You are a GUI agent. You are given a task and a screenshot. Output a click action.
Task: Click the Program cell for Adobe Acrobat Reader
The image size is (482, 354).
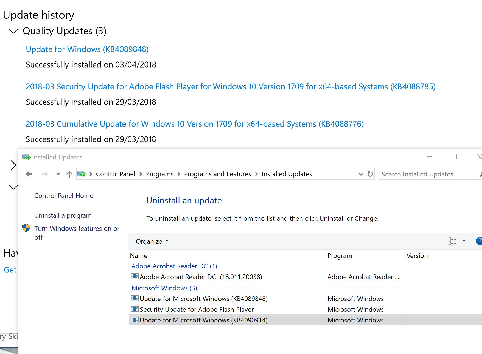pyautogui.click(x=363, y=277)
